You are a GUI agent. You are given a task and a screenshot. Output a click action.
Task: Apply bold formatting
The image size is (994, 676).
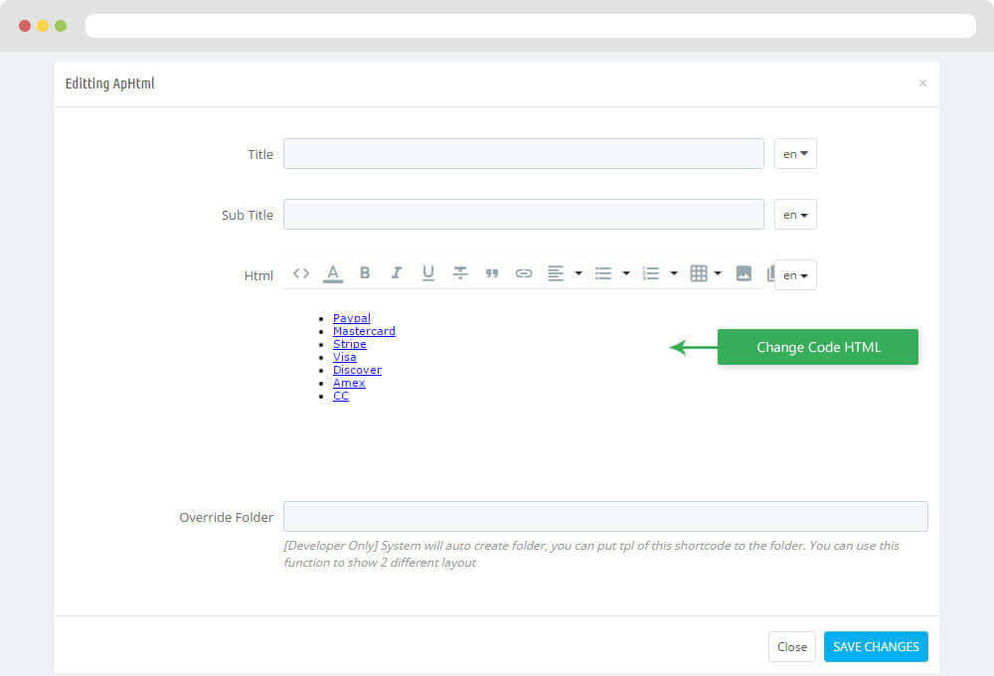tap(365, 273)
